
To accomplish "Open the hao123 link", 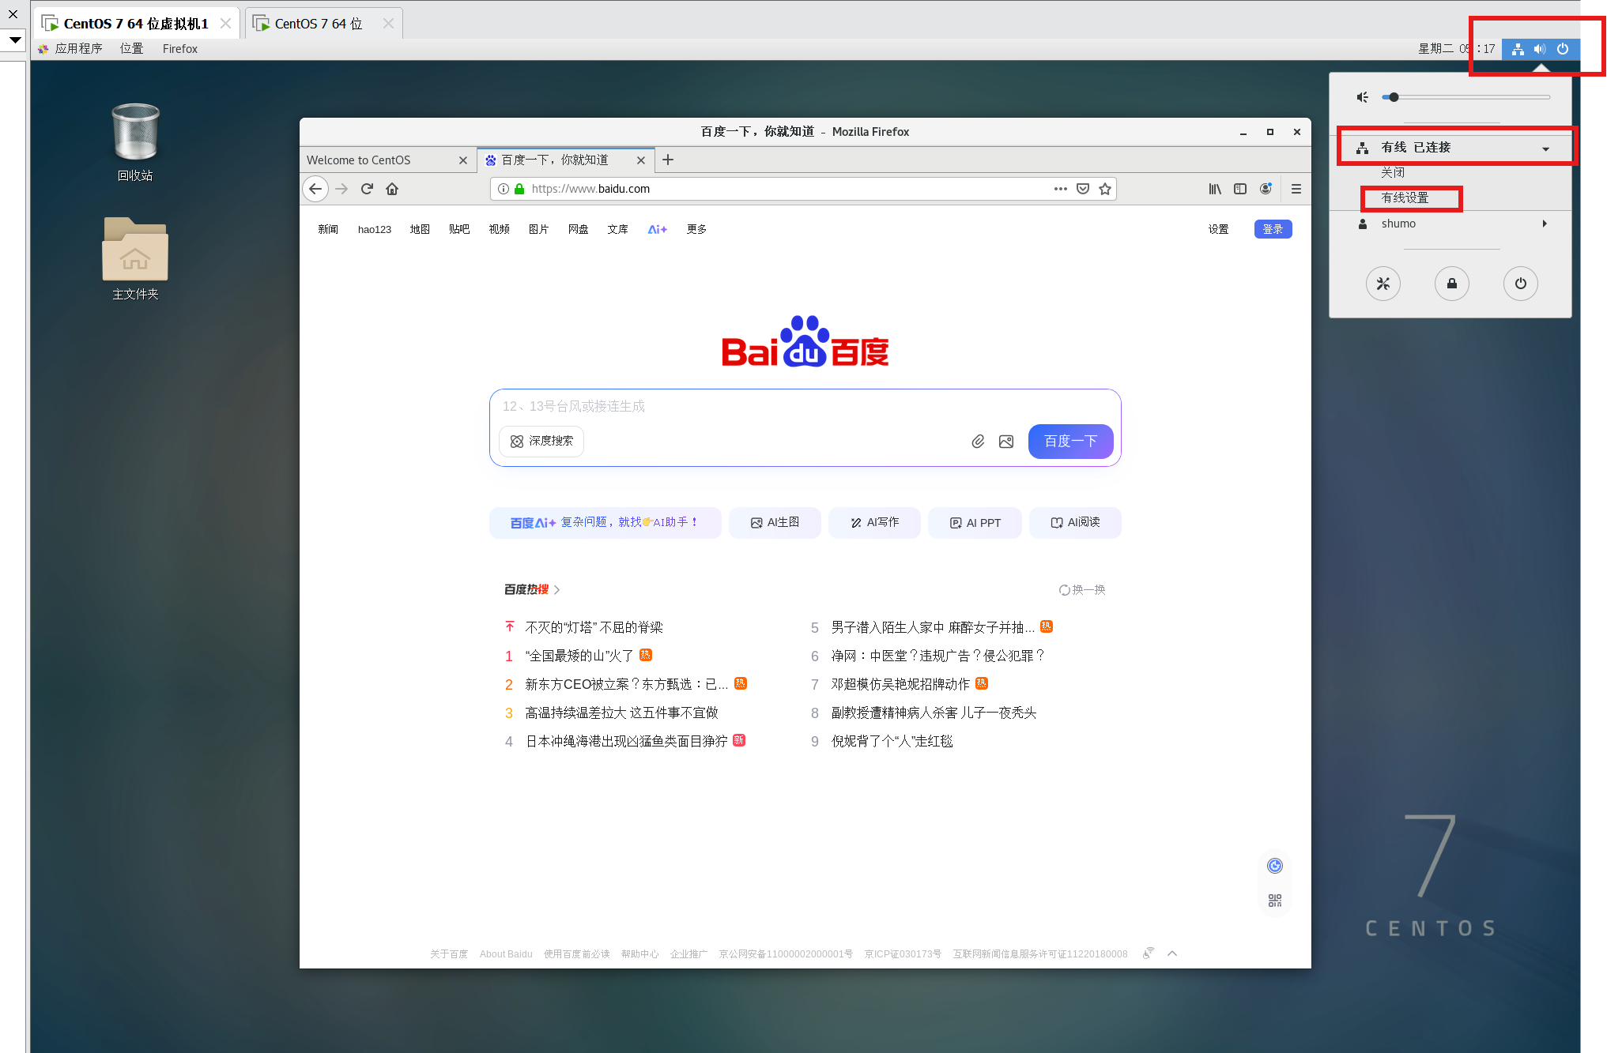I will 375,229.
